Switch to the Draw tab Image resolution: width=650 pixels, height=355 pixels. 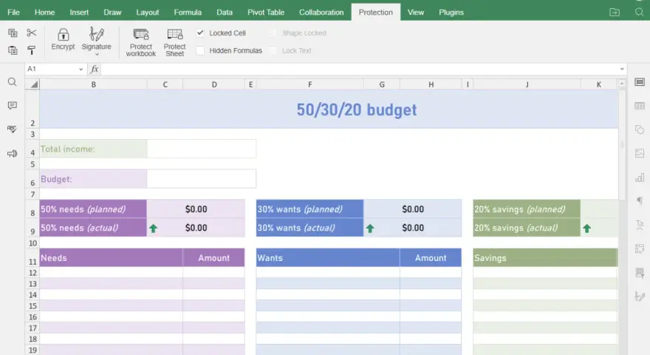pos(112,12)
